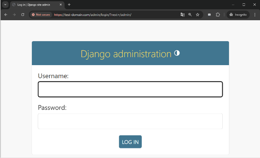Click the address bar URL text
260x158 pixels.
click(x=93, y=15)
